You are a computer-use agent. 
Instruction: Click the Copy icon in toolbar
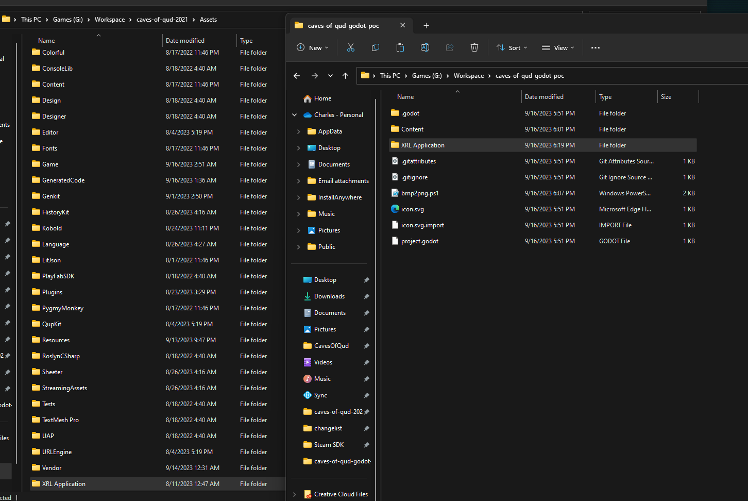point(376,47)
